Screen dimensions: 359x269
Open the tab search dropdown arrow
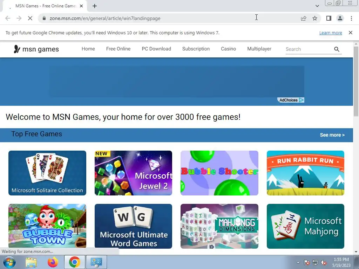tap(317, 6)
